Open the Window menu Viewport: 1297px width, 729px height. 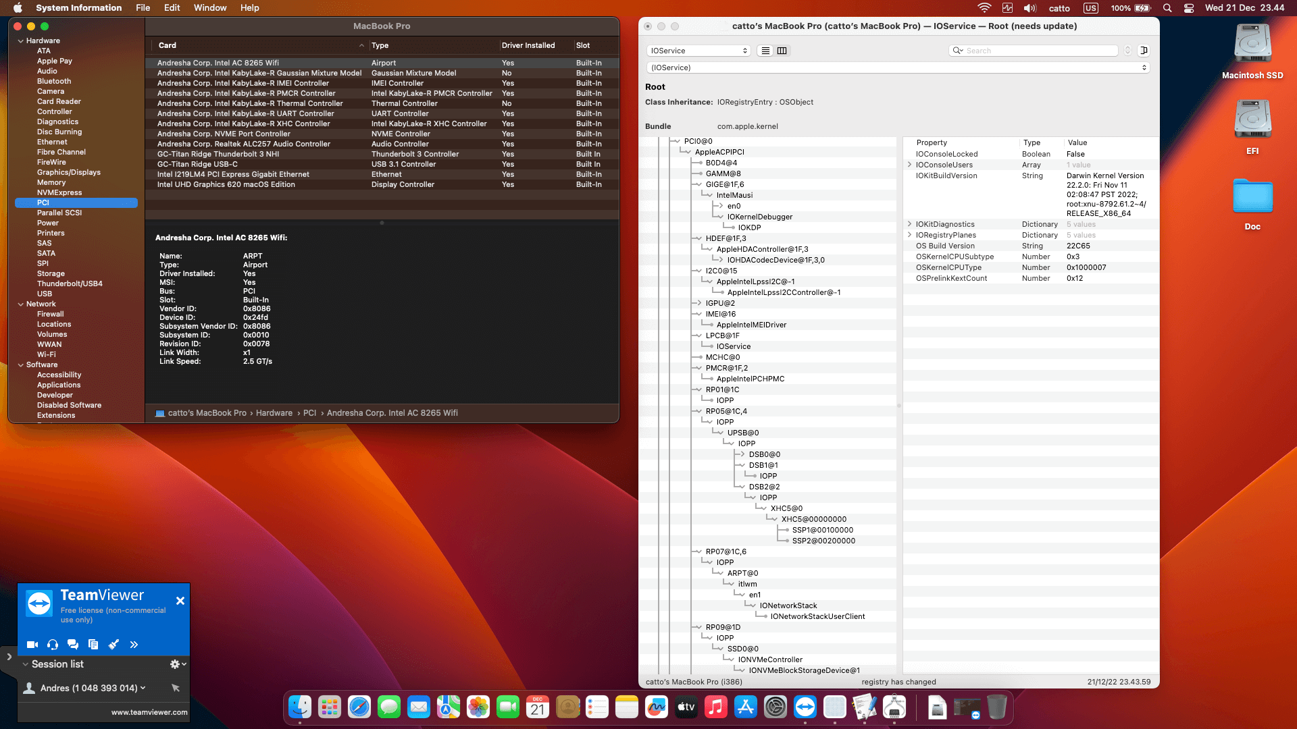210,7
